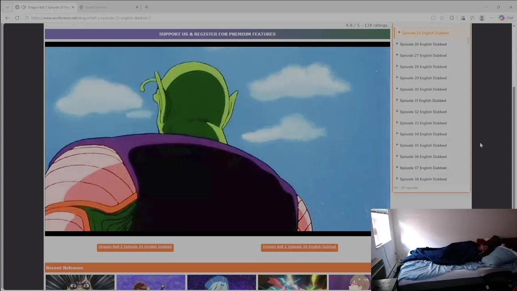Open Episode 28 English Dubbed
The image size is (517, 291).
click(423, 67)
